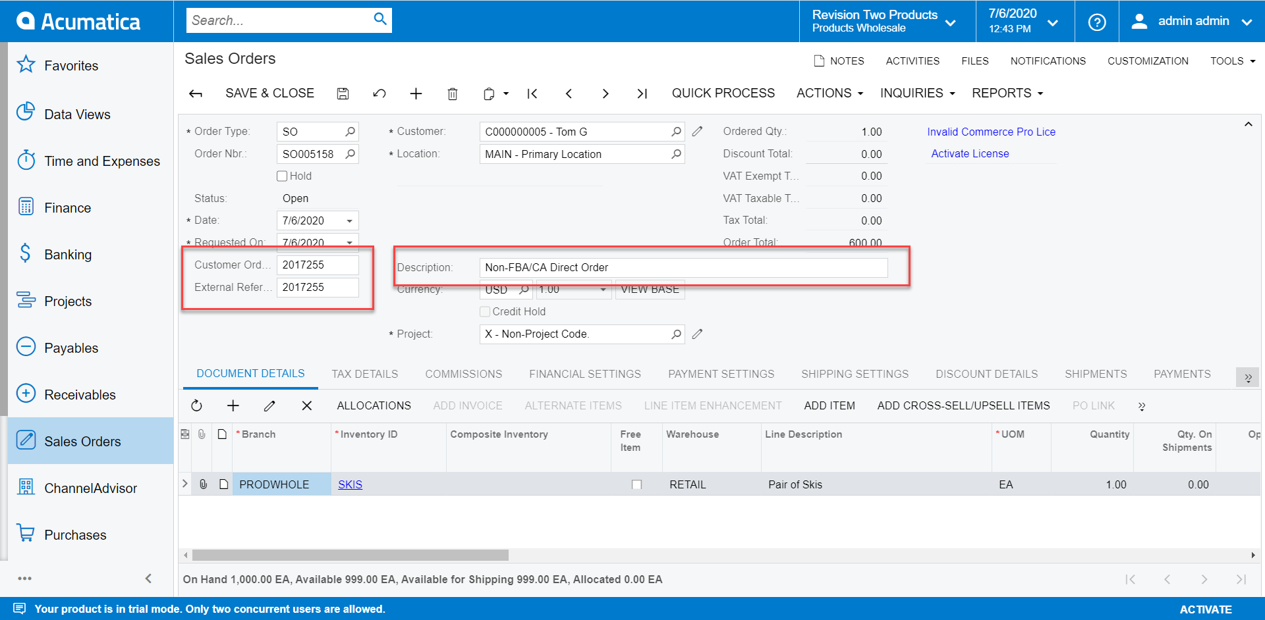Switch to COMMISSIONS tab

point(464,374)
